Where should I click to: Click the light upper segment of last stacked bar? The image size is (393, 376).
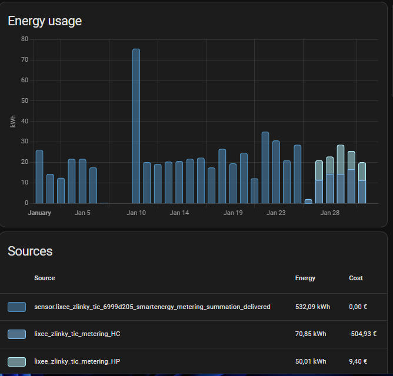tap(362, 172)
